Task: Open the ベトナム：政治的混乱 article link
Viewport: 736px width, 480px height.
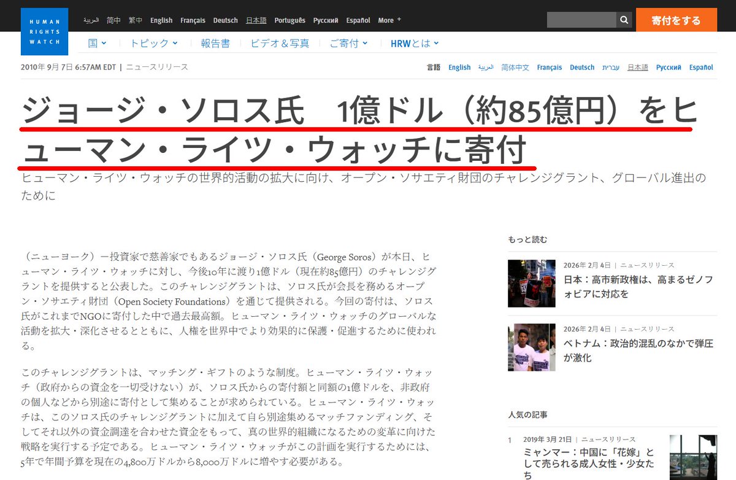Action: (x=638, y=350)
